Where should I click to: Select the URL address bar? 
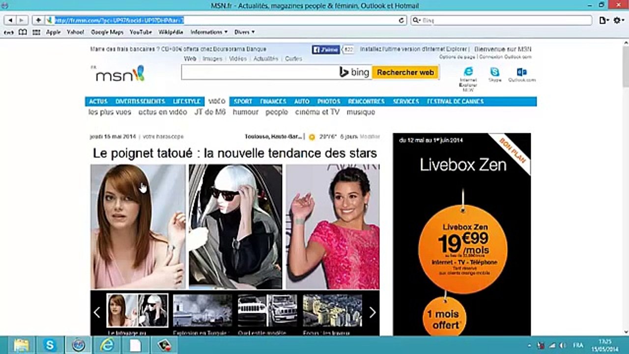226,20
